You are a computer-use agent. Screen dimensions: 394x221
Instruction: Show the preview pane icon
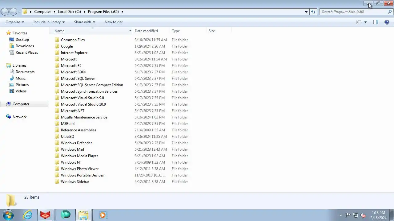[x=376, y=22]
